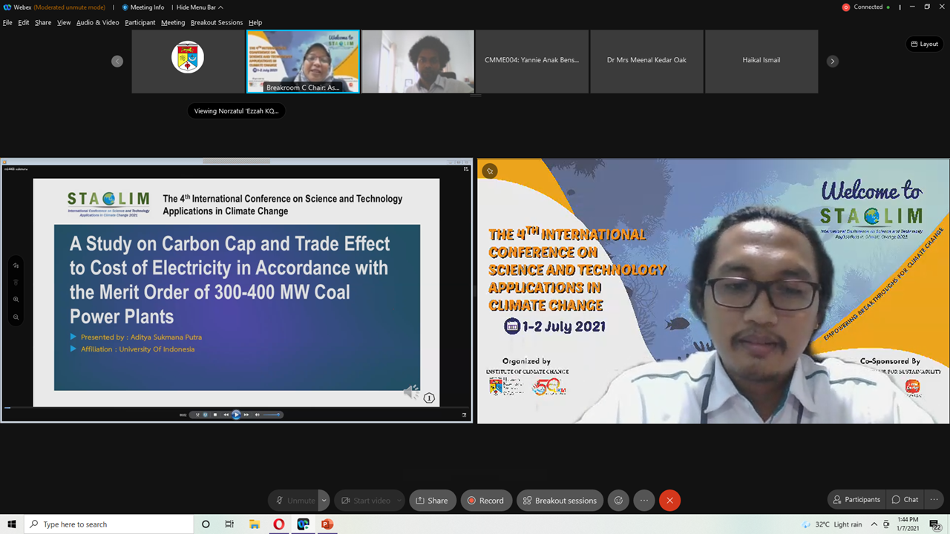This screenshot has height=534, width=950.
Task: Open the Breakout Sessions menu in menu bar
Action: 216,22
